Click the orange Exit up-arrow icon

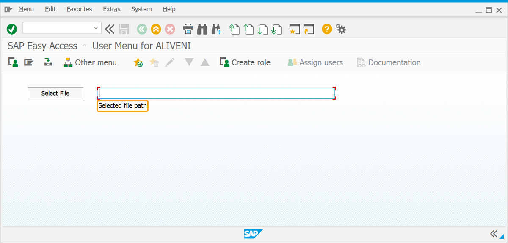pos(156,29)
